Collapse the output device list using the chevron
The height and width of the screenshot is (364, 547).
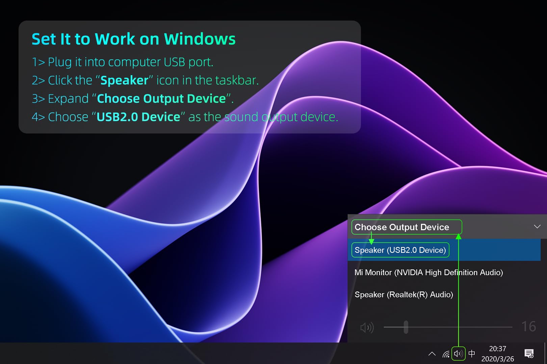point(537,227)
